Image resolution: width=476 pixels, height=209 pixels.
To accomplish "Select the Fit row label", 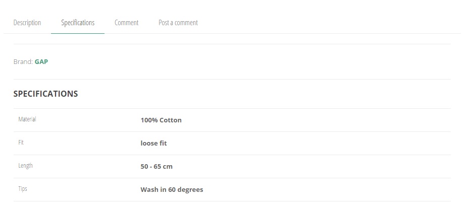I will [x=21, y=143].
